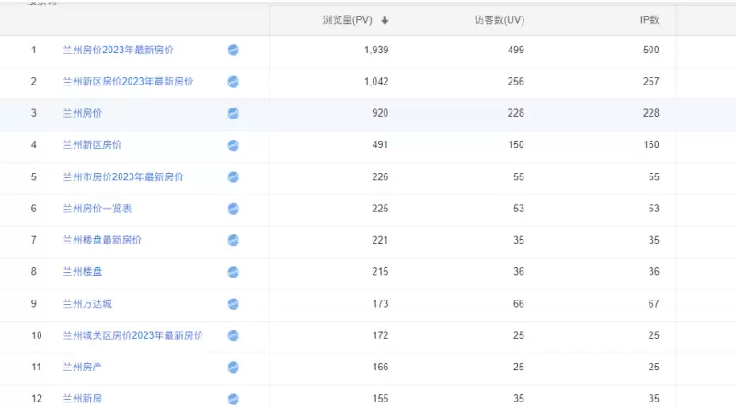Open the 兰州万达城 keyword link
This screenshot has width=736, height=408.
coord(87,303)
